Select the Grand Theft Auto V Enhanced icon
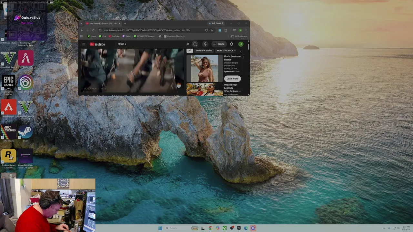Viewport: 413px width, 232px height. coord(25,110)
